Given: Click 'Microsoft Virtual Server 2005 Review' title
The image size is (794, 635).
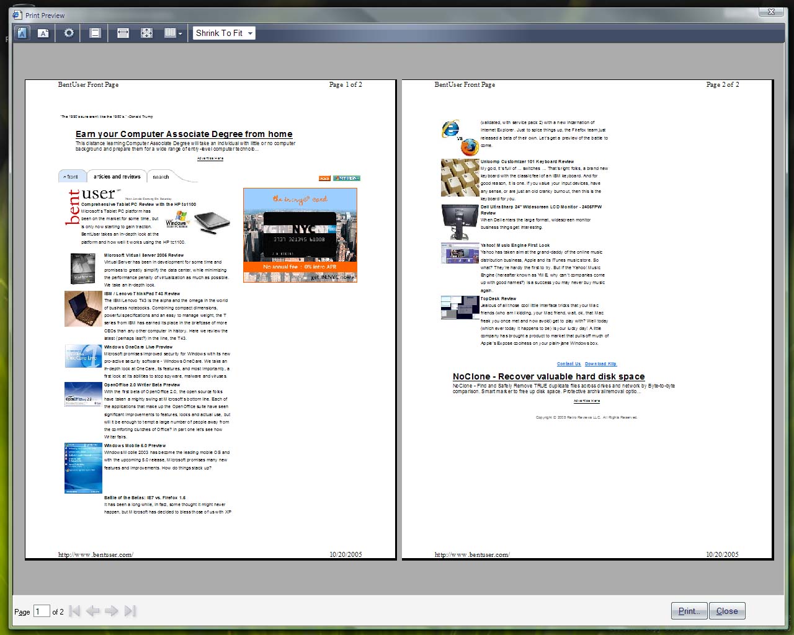Looking at the screenshot, I should [144, 255].
